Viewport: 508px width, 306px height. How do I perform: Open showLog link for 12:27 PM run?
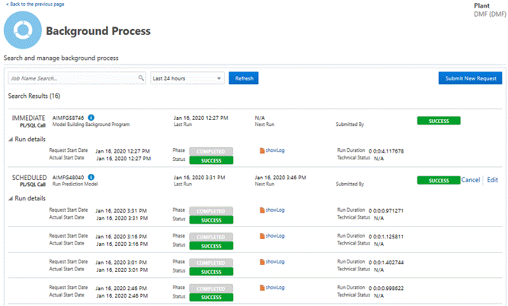pyautogui.click(x=275, y=150)
